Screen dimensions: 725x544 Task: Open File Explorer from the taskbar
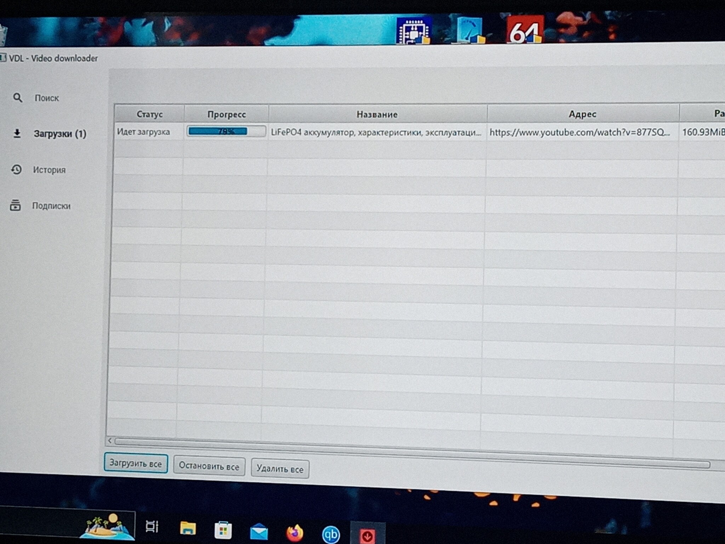tap(188, 528)
